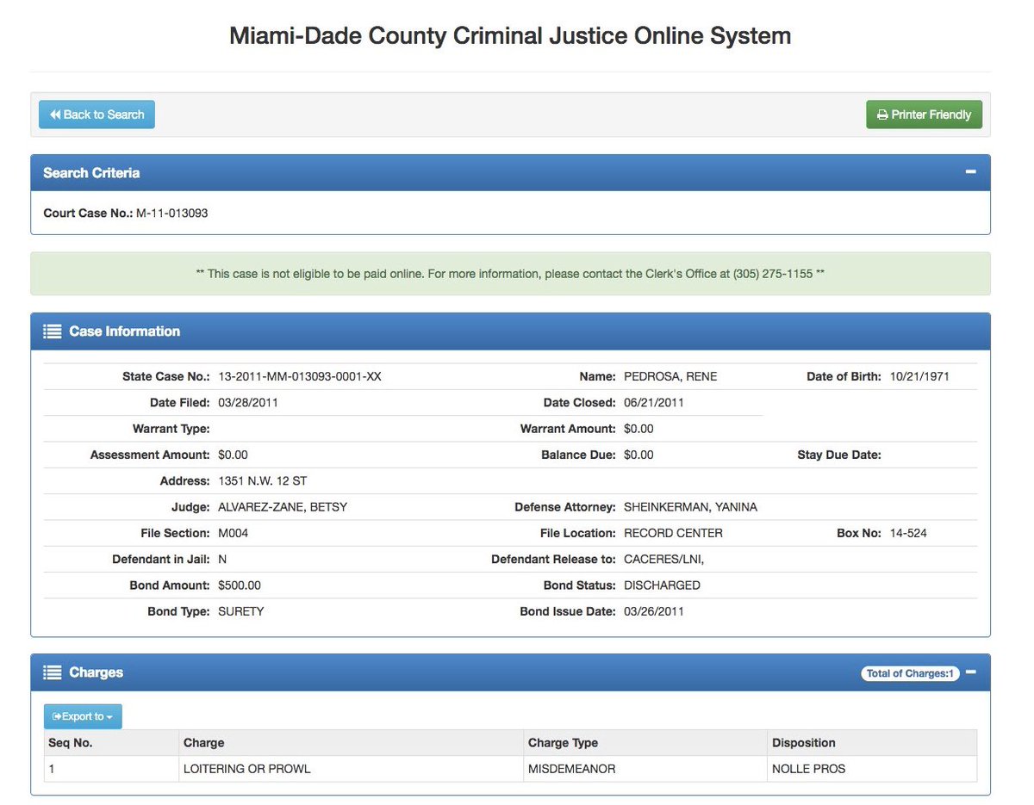1034x805 pixels.
Task: Click File Location RECORD CENTER
Action: [673, 533]
